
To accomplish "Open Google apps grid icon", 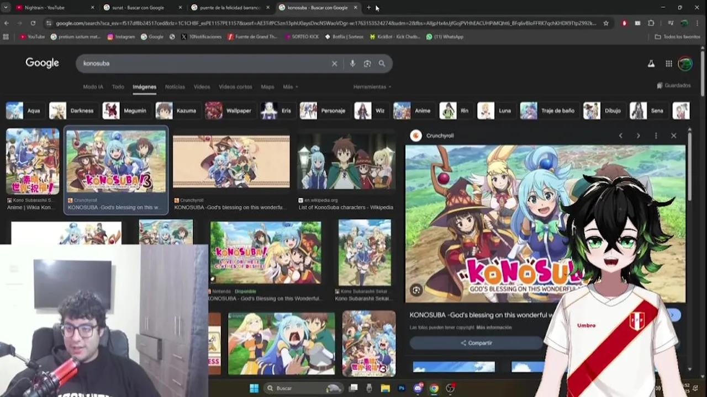I will click(x=669, y=63).
